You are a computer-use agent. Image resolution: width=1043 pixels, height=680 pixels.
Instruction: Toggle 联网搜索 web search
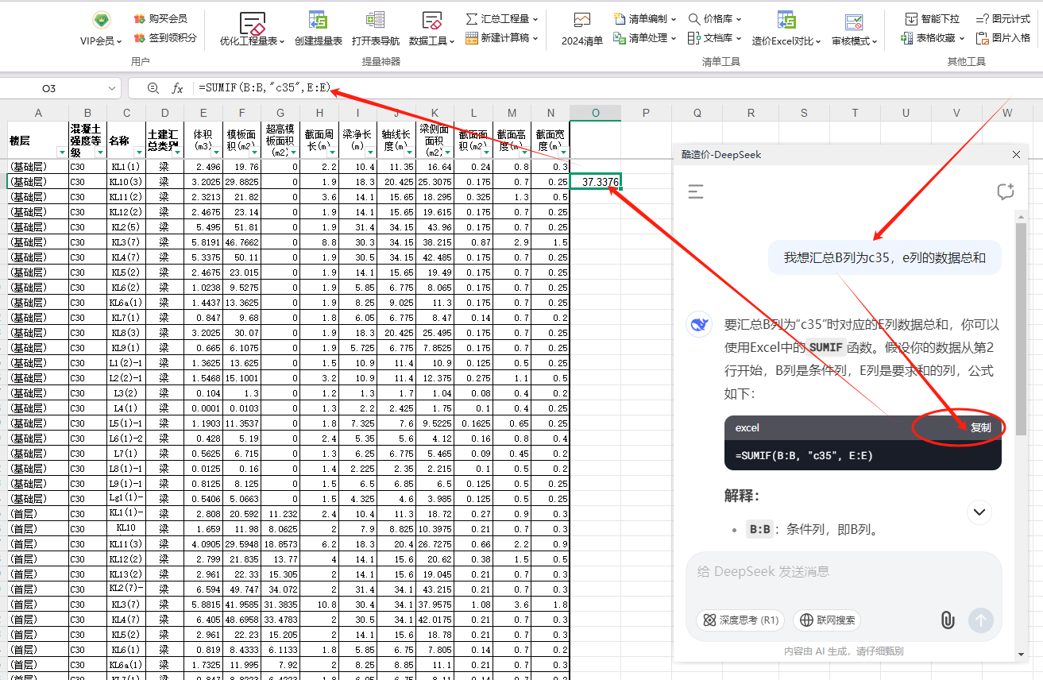pyautogui.click(x=827, y=620)
